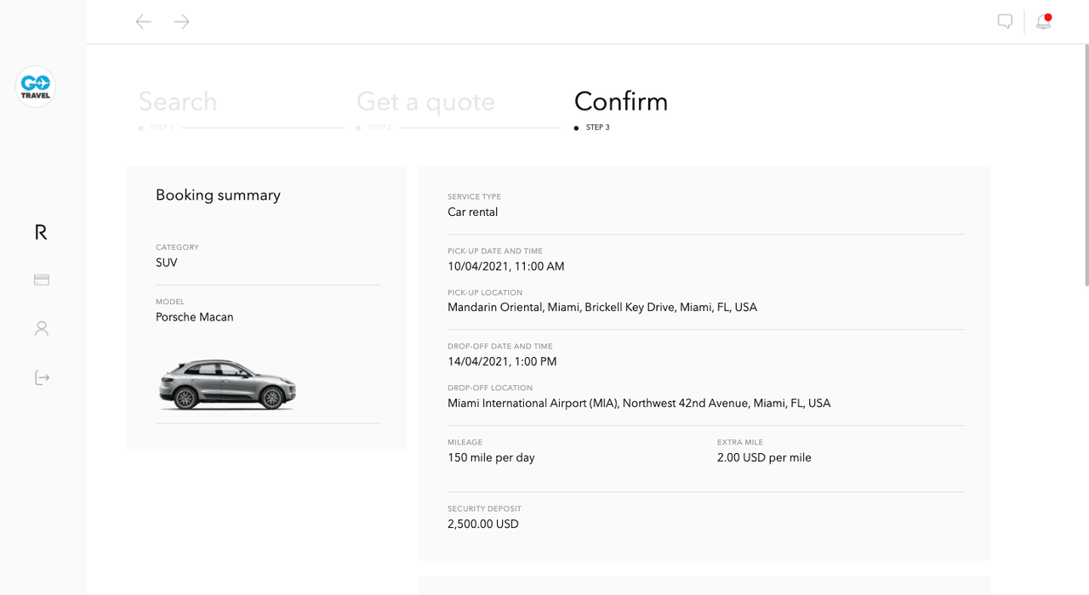The image size is (1089, 595).
Task: Select the Confirm step heading
Action: (621, 102)
